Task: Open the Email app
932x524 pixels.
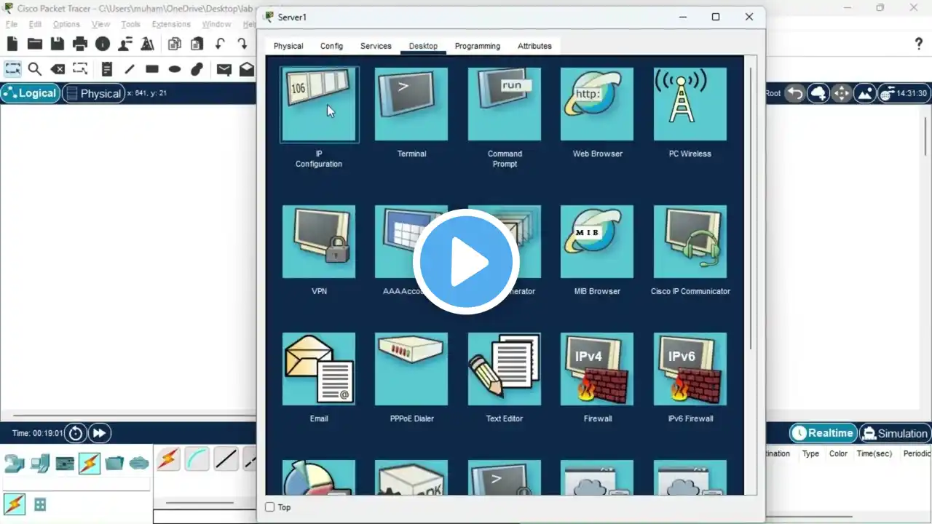Action: tap(319, 369)
